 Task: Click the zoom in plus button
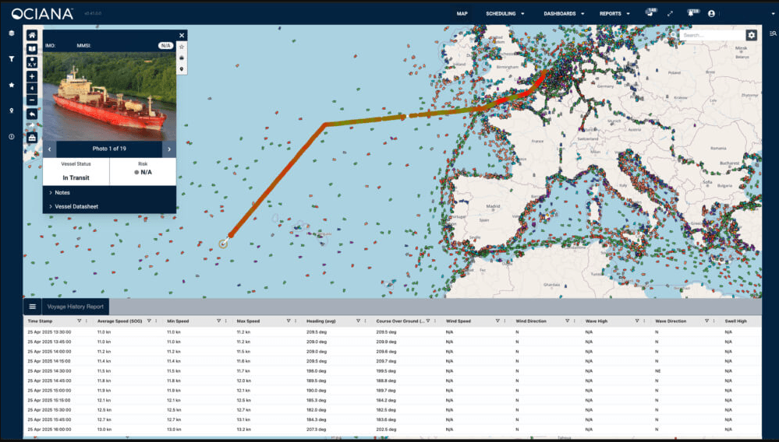click(32, 76)
